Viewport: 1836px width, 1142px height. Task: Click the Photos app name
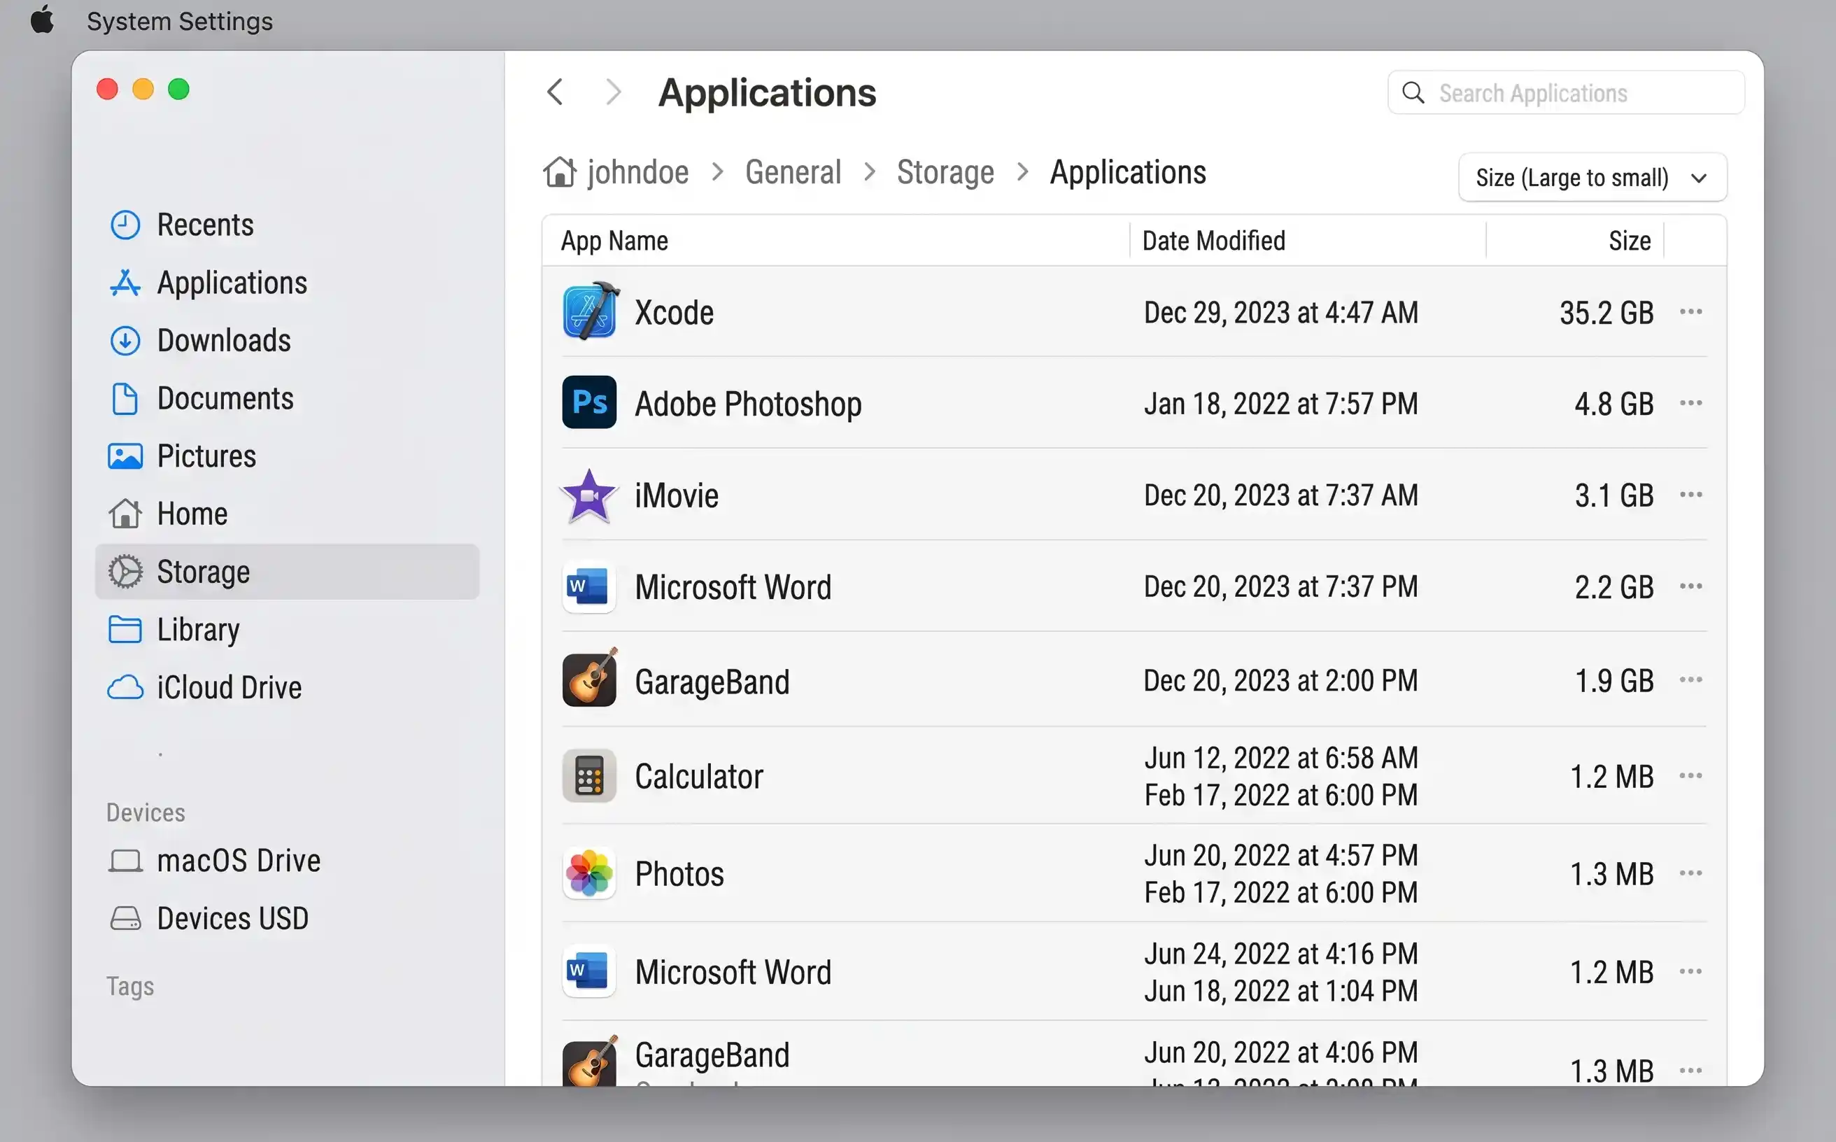tap(679, 874)
